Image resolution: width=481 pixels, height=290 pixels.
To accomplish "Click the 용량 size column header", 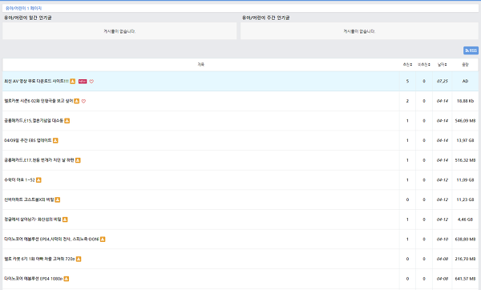I will click(465, 64).
